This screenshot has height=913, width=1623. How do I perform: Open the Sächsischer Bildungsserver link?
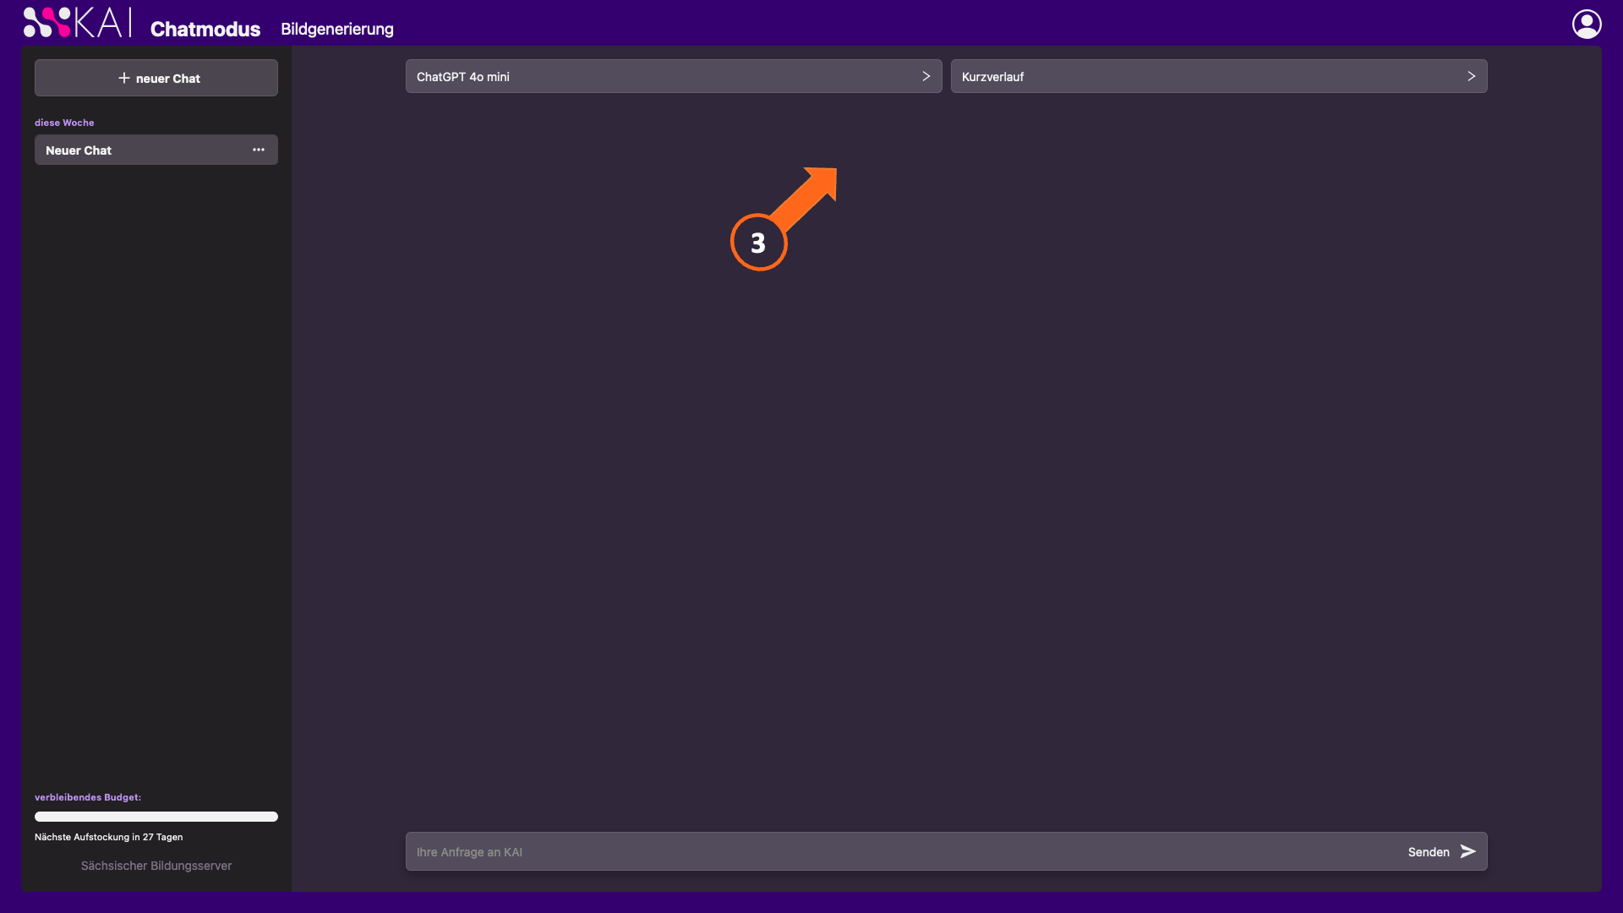point(156,866)
